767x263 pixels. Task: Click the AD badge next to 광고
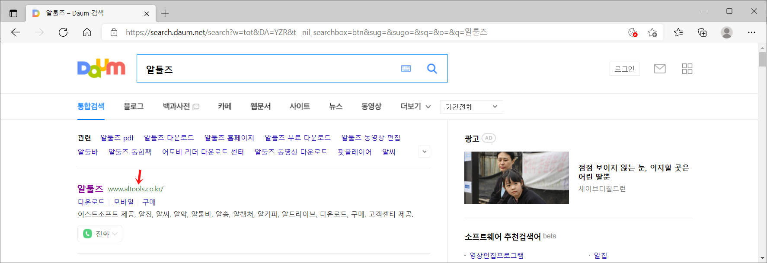coord(489,138)
